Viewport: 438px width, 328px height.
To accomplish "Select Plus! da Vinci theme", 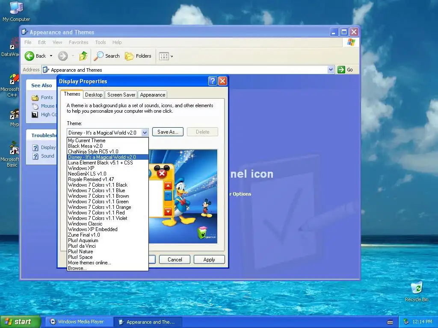I will click(x=108, y=246).
